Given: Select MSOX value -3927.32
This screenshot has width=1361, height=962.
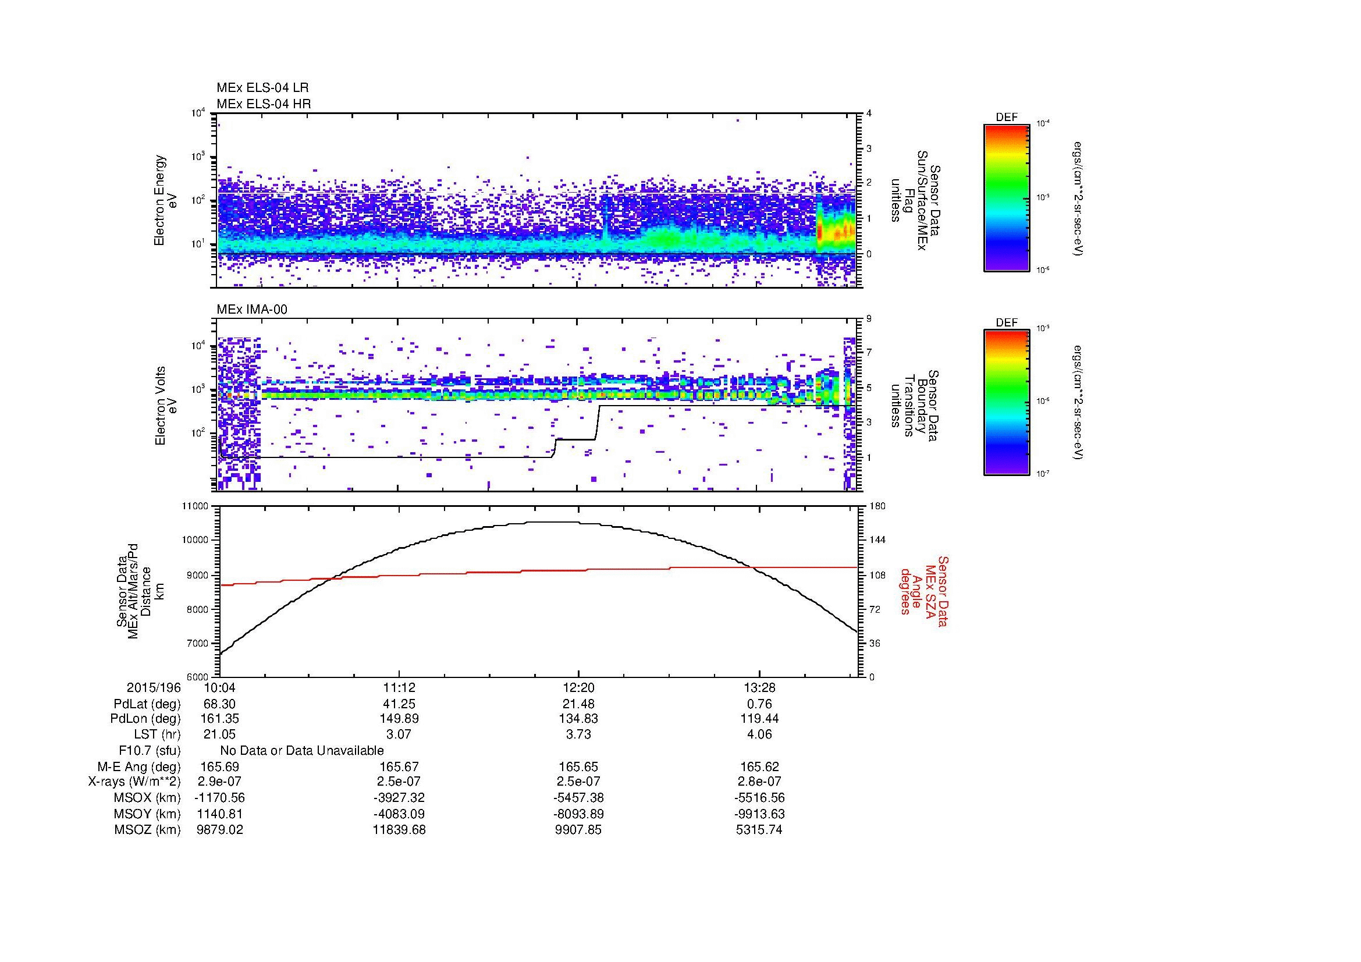Looking at the screenshot, I should 399,798.
